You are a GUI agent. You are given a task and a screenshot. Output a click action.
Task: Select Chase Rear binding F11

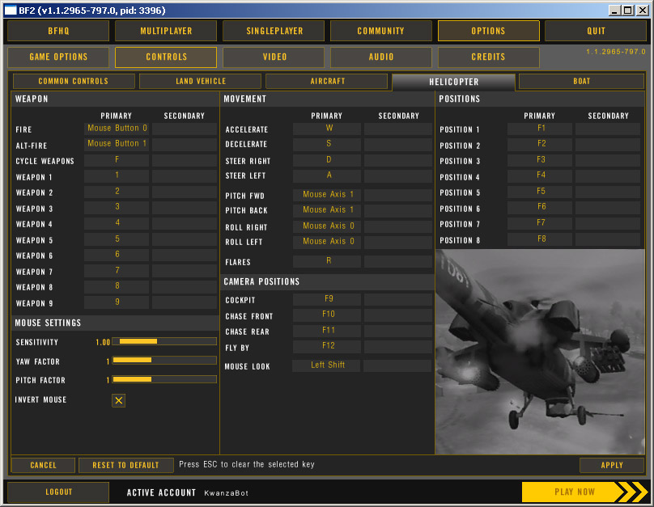(x=327, y=331)
